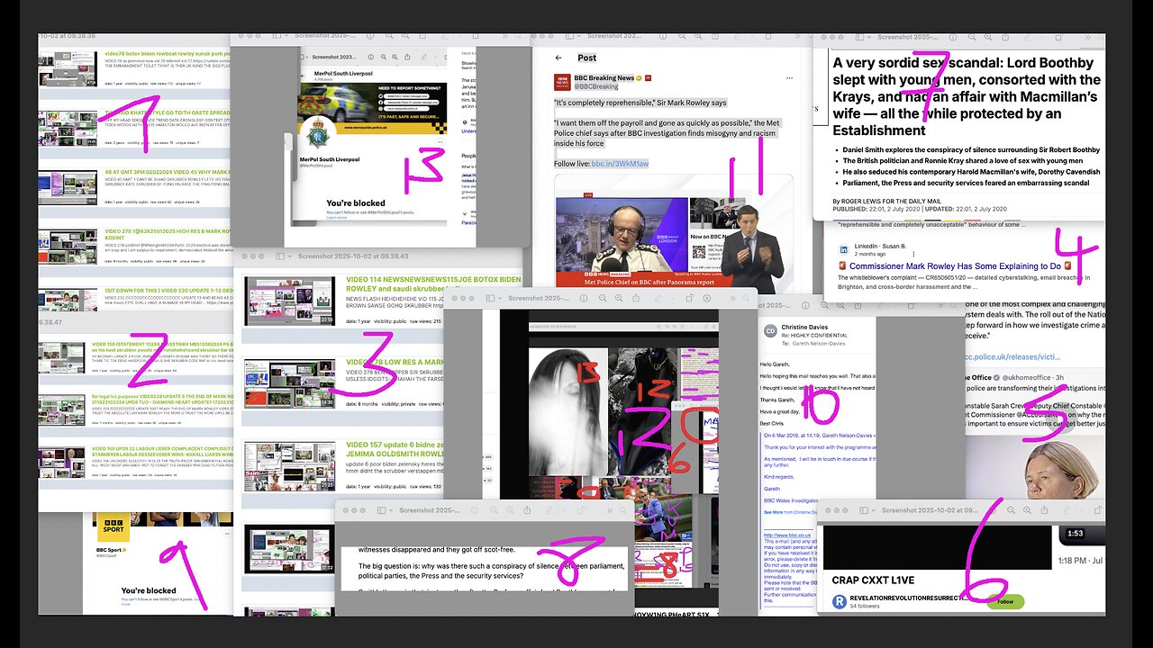
Task: Open toolbar overflow in conspiracy-of-silence text window
Action: pos(610,510)
